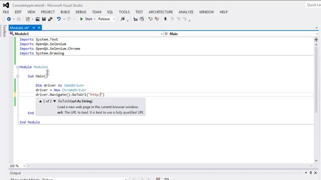Open the HELP menu

(224, 12)
